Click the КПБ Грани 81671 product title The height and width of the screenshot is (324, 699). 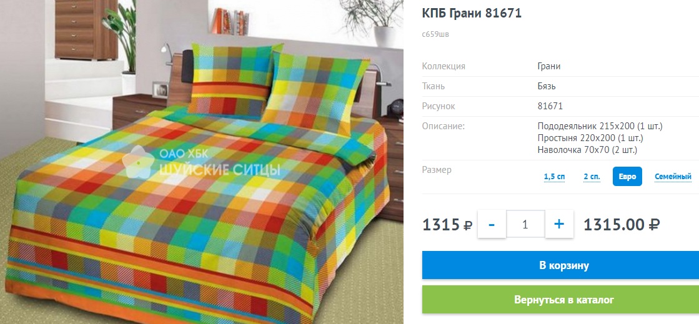point(472,13)
